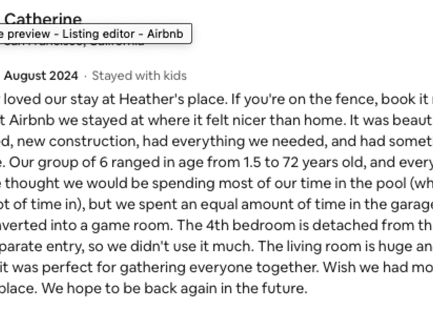Viewport: 433px width, 309px height.
Task: Click the "August 2024" review date
Action: pos(41,76)
